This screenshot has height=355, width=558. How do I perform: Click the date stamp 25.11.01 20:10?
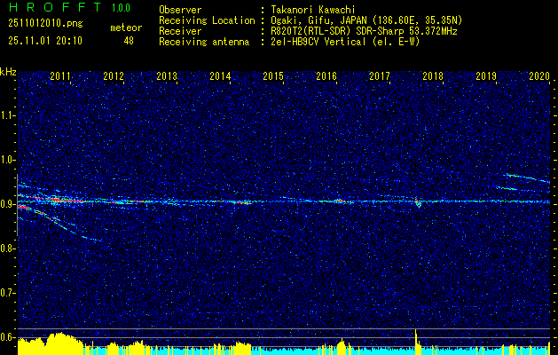point(45,41)
